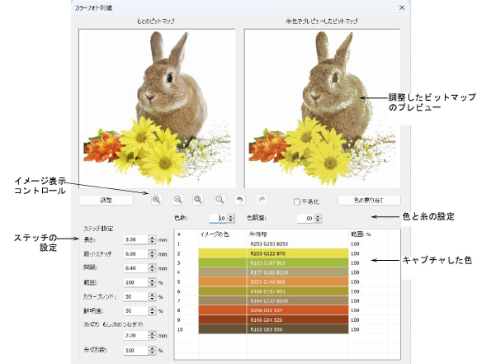Click the 色の割り当て button

coord(369,200)
